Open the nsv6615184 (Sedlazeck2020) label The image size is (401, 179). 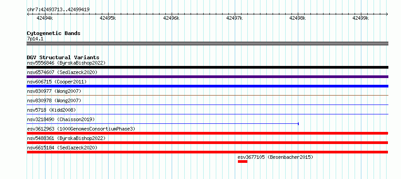point(62,148)
